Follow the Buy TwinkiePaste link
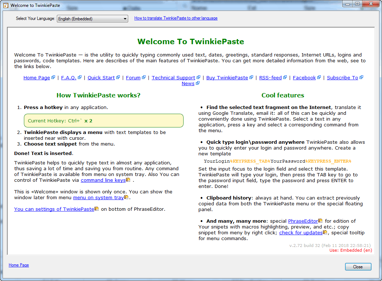 (227, 77)
